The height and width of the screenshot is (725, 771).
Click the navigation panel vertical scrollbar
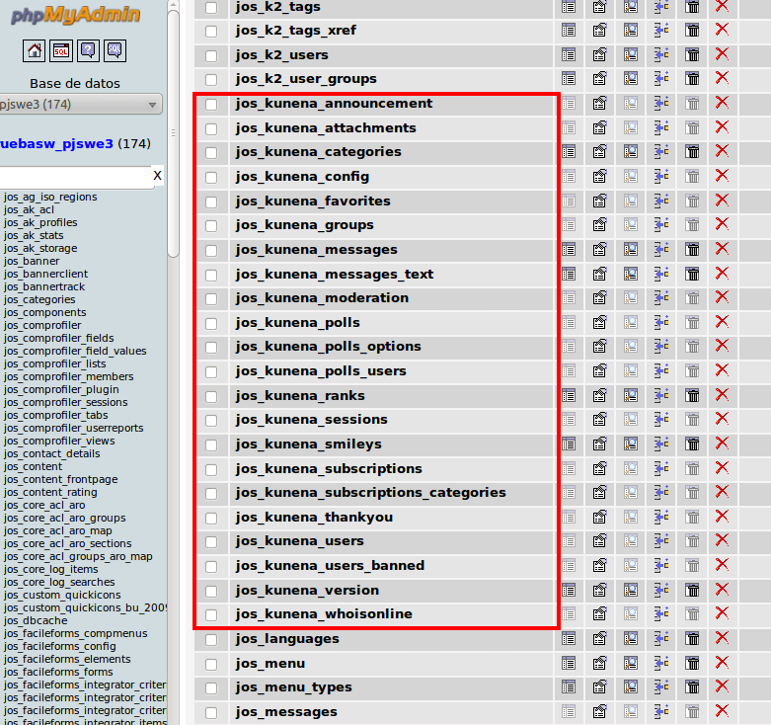(173, 132)
